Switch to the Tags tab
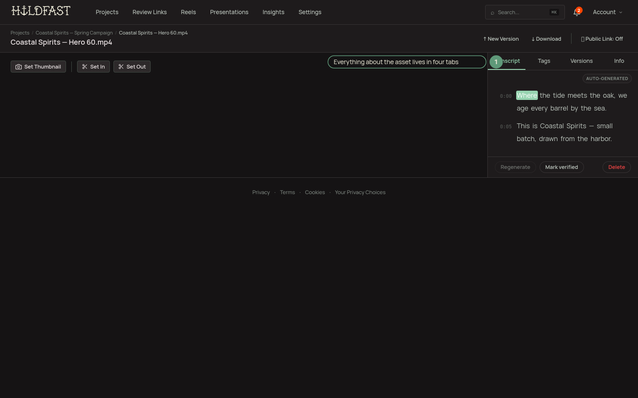Image resolution: width=638 pixels, height=398 pixels. click(x=544, y=61)
